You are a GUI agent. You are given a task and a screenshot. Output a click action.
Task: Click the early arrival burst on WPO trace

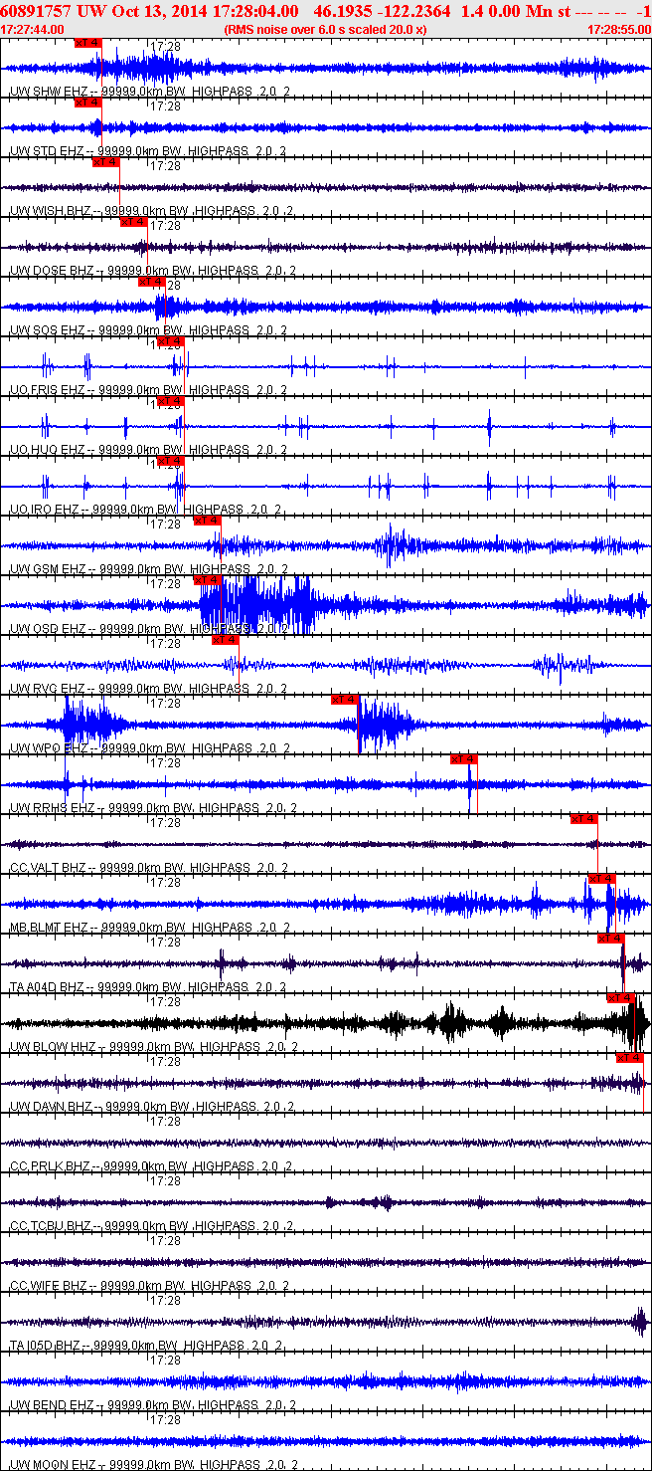91,723
